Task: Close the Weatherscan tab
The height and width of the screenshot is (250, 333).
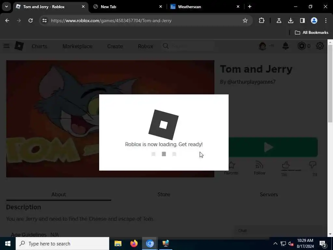Action: tap(238, 7)
